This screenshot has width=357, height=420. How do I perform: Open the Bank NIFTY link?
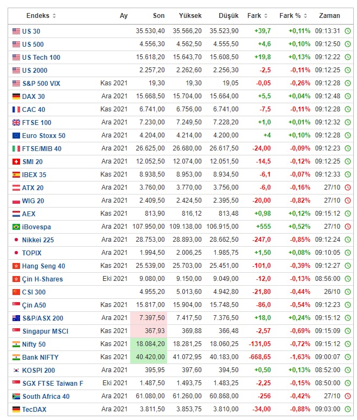(40, 358)
